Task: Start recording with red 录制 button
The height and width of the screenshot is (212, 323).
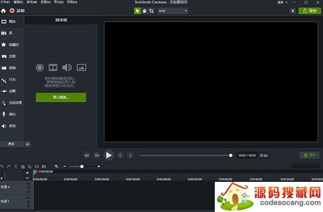Action: pyautogui.click(x=17, y=11)
